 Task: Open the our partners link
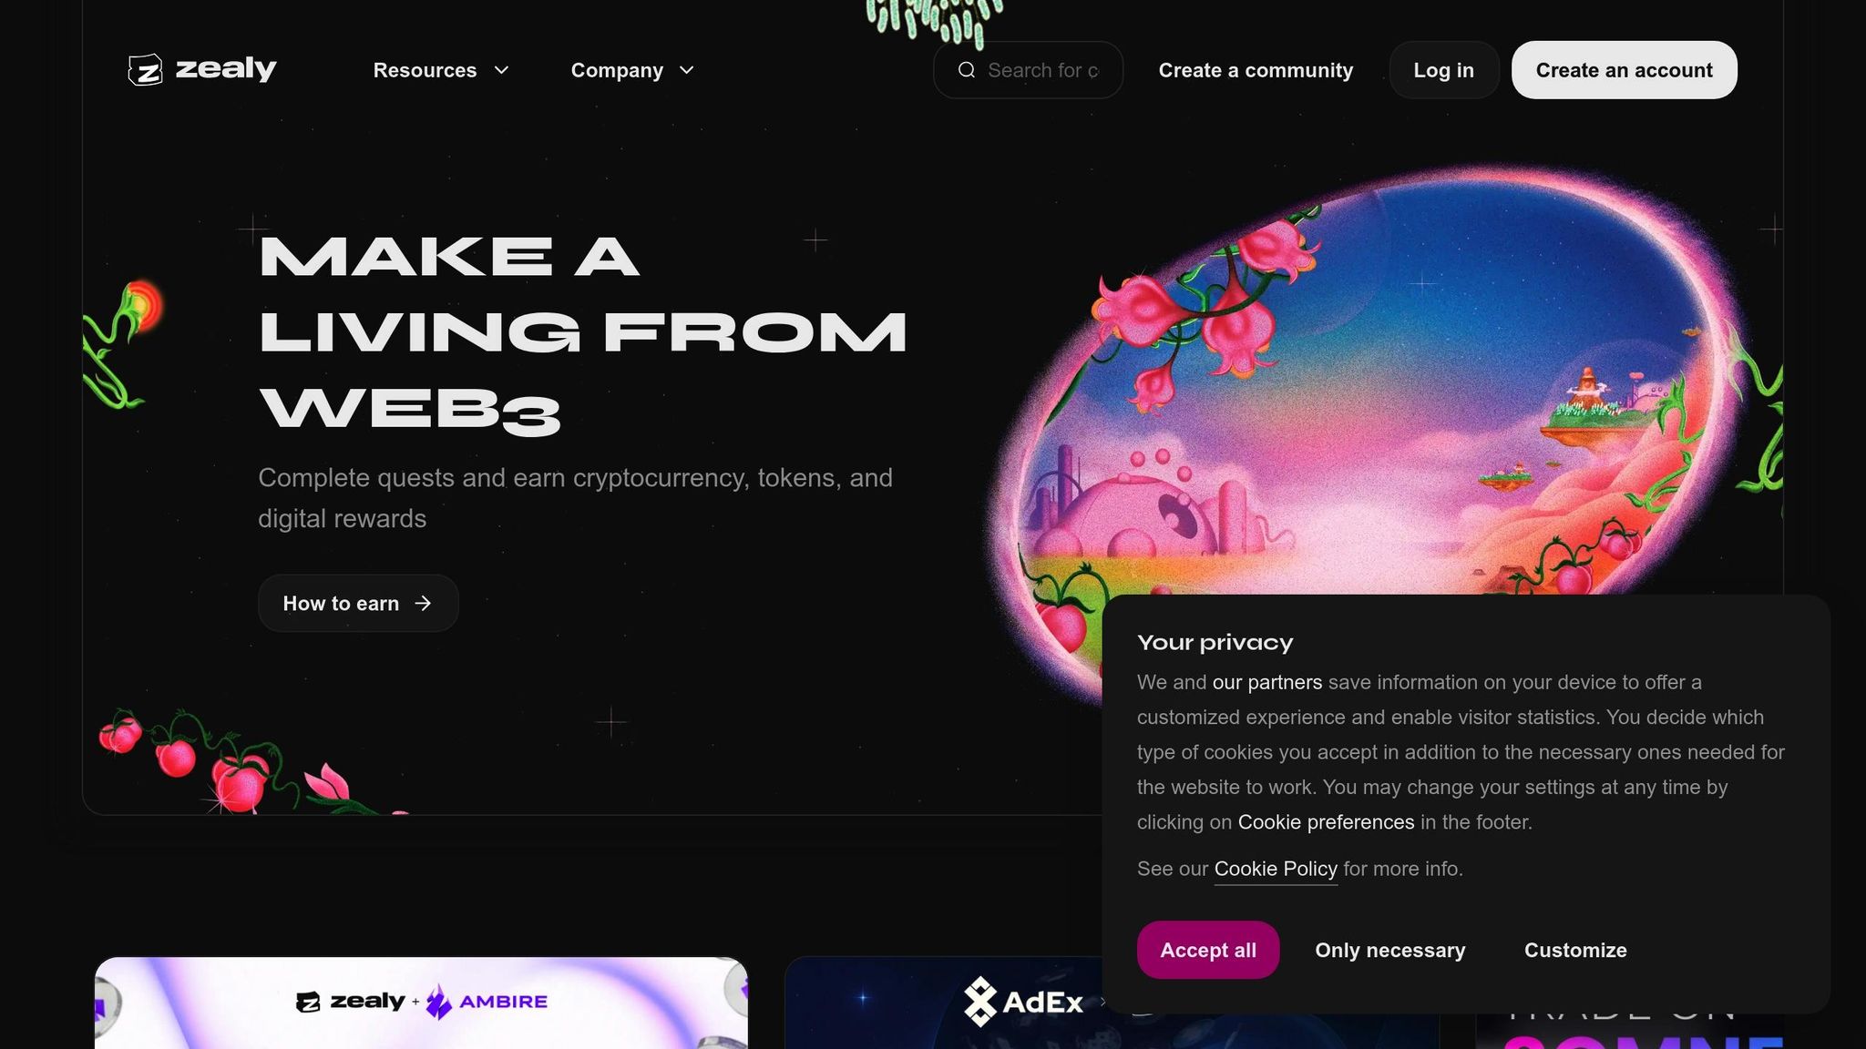point(1266,682)
